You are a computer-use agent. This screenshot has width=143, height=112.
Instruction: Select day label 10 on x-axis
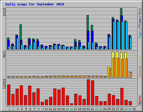pyautogui.click(x=46, y=109)
